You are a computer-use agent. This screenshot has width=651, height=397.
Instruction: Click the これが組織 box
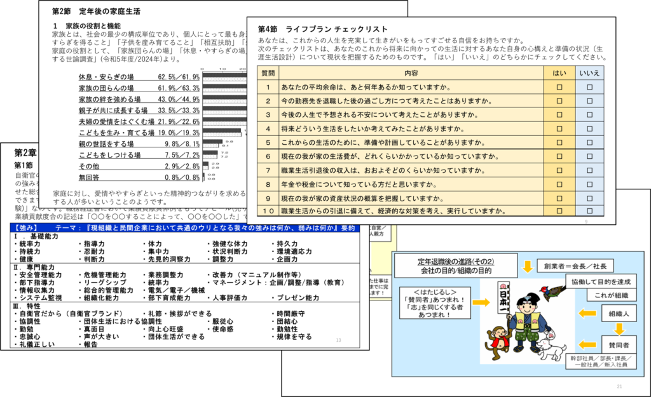[611, 295]
